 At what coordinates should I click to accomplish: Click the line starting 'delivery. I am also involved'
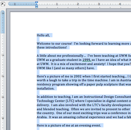point(84,105)
